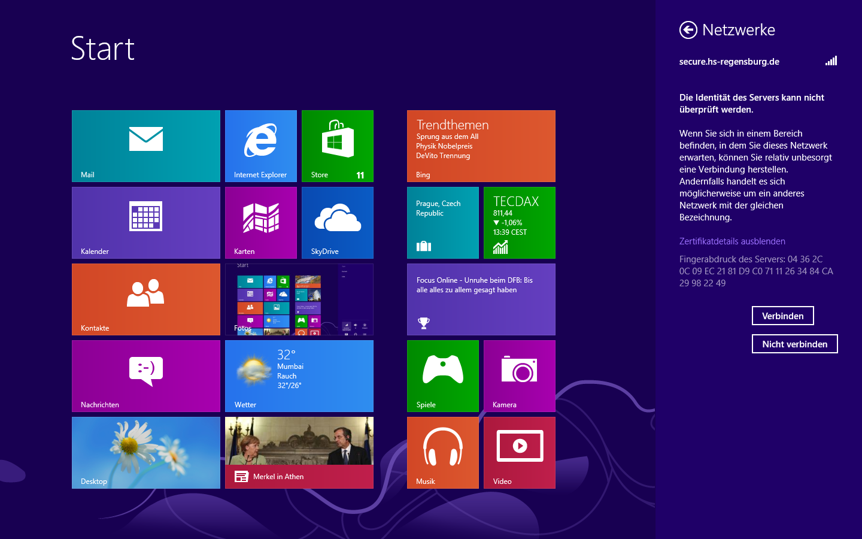The image size is (862, 539).
Task: Click the DeVito Trennung trend text
Action: pyautogui.click(x=443, y=156)
